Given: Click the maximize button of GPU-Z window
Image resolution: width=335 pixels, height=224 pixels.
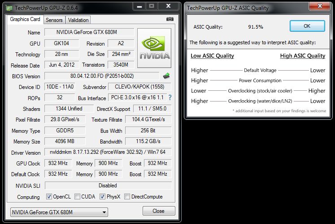Looking at the screenshot, I should (152, 6).
